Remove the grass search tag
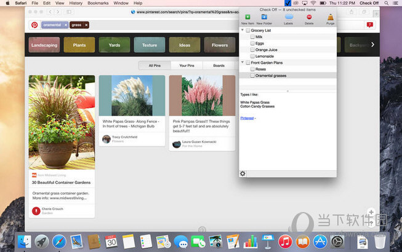This screenshot has height=252, width=402. coord(86,25)
